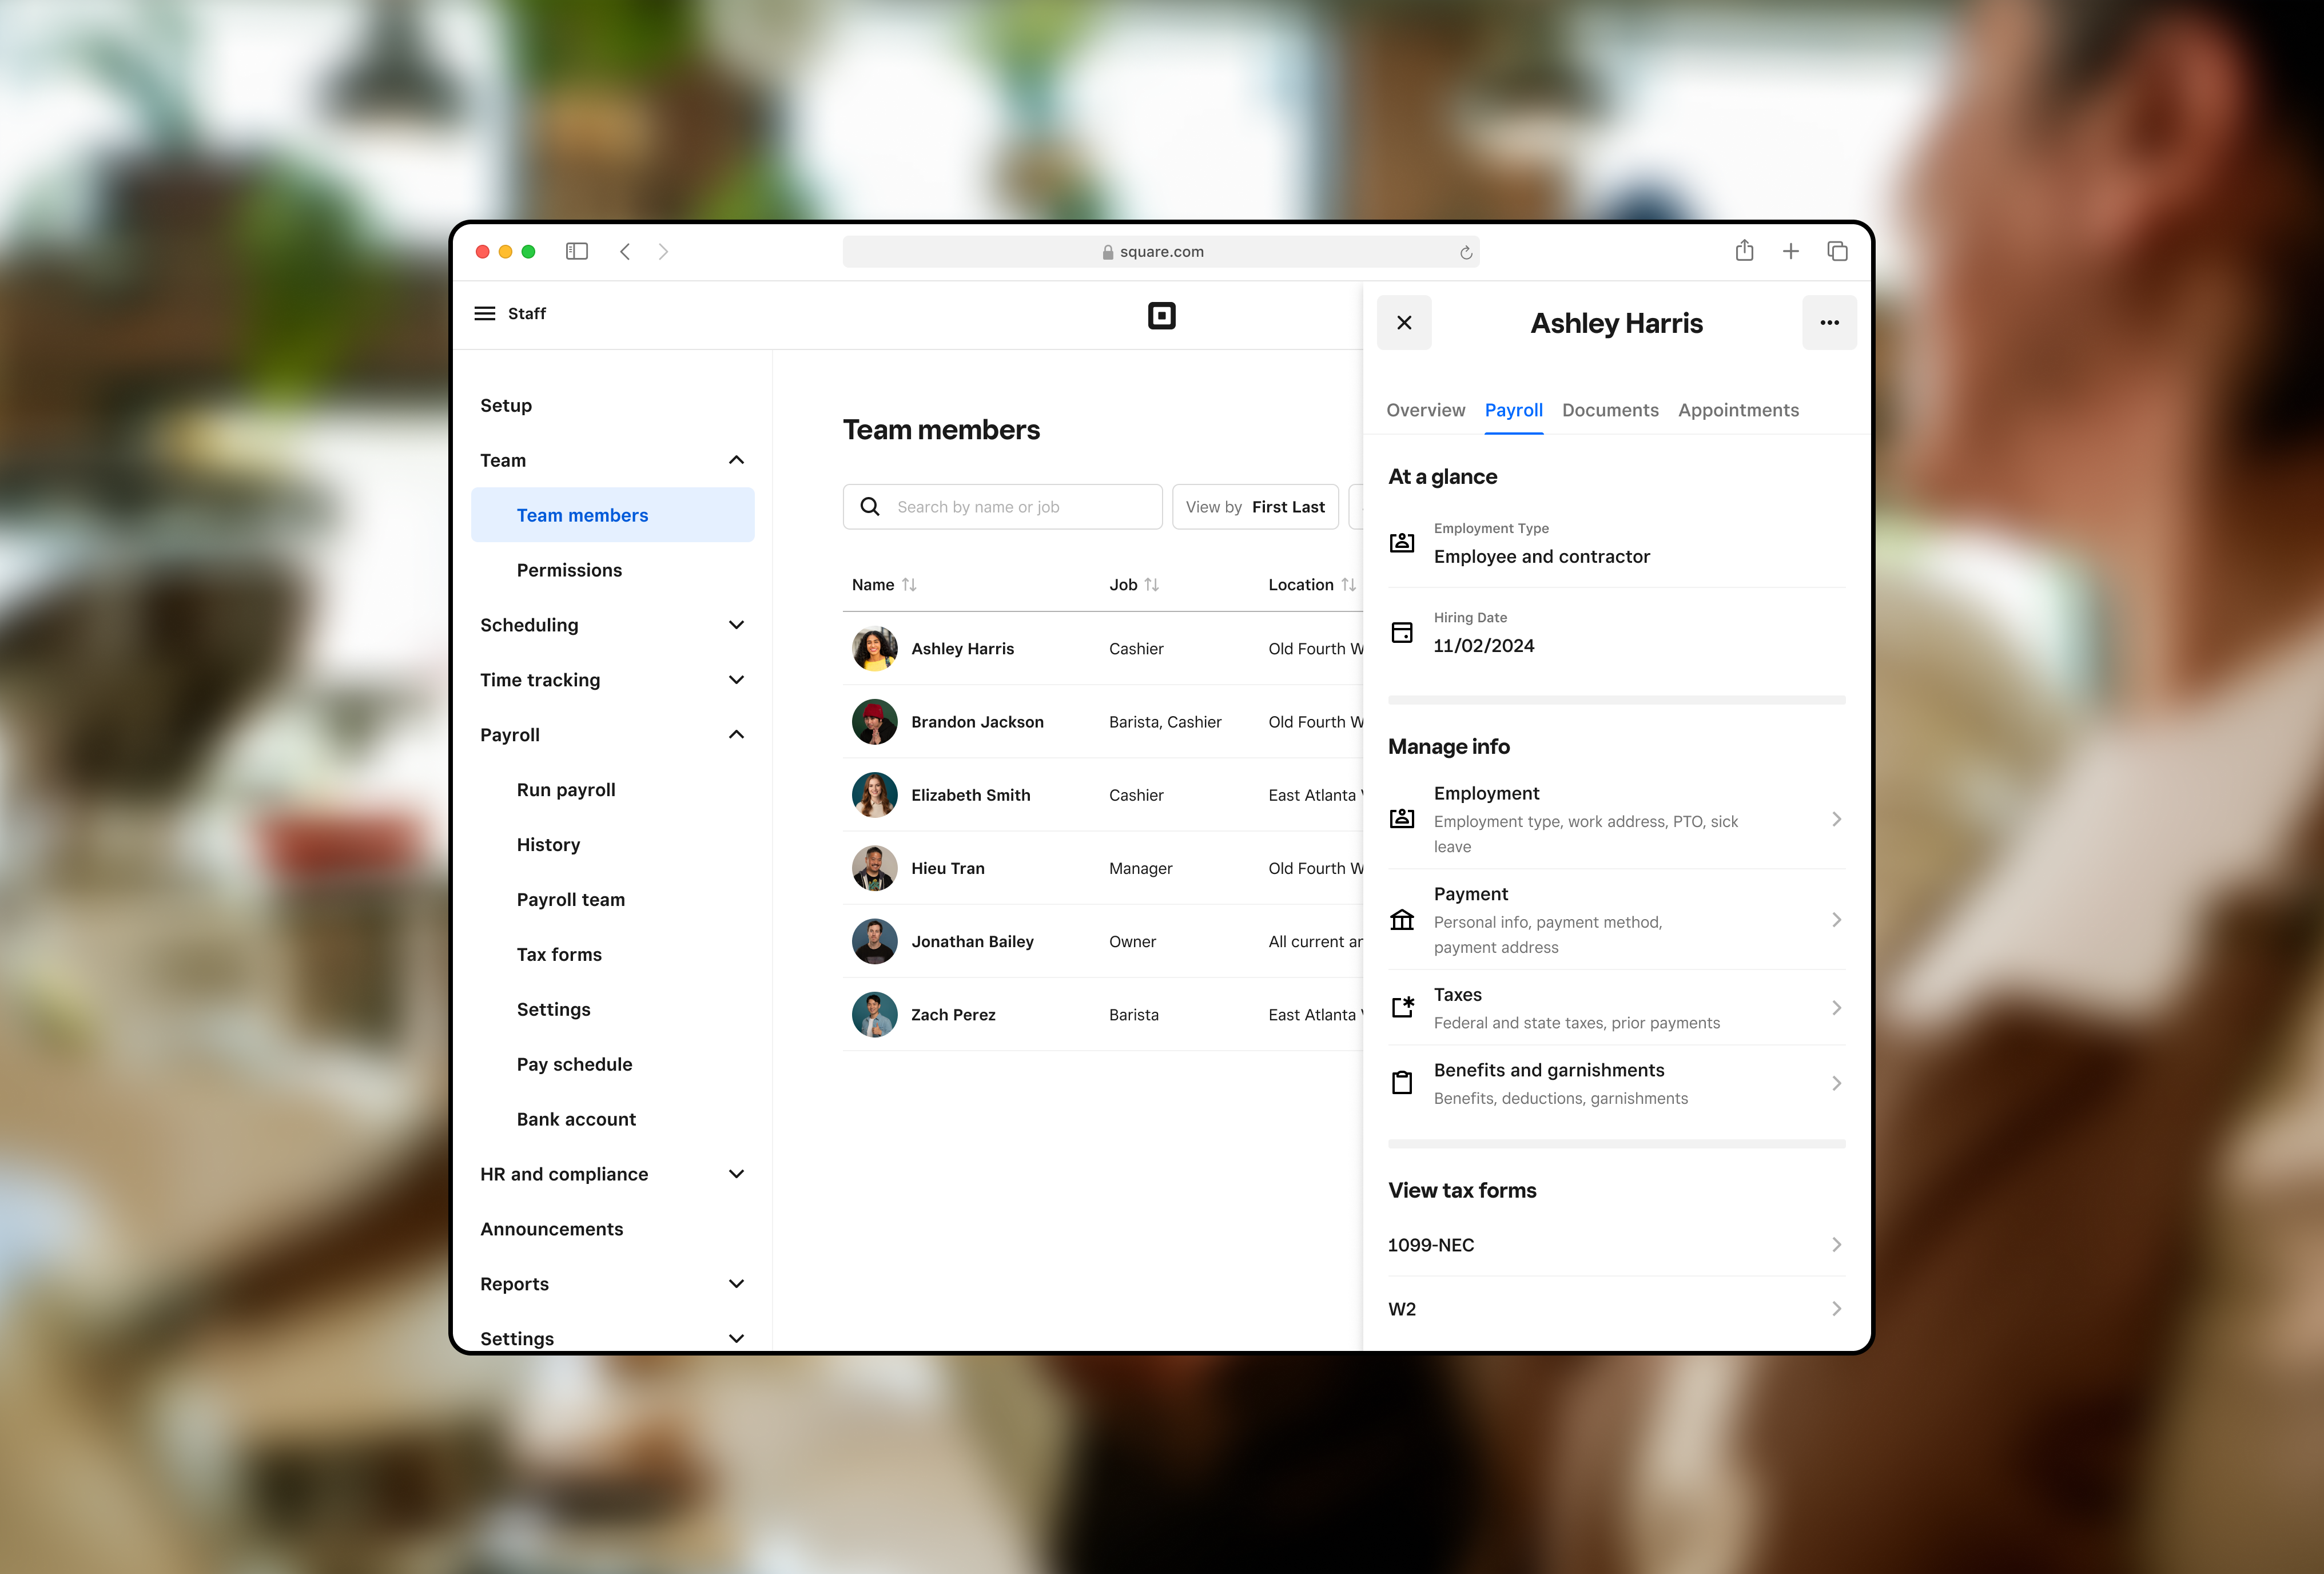Expand the Scheduling section
Viewport: 2324px width, 1574px height.
pyautogui.click(x=736, y=625)
